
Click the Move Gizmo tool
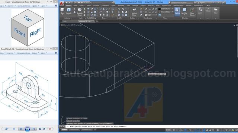click(192, 12)
